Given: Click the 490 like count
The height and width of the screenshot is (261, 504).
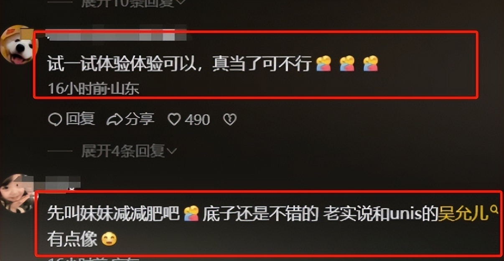Looking at the screenshot, I should 197,120.
